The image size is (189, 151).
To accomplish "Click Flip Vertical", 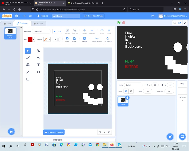I will (x=108, y=39).
